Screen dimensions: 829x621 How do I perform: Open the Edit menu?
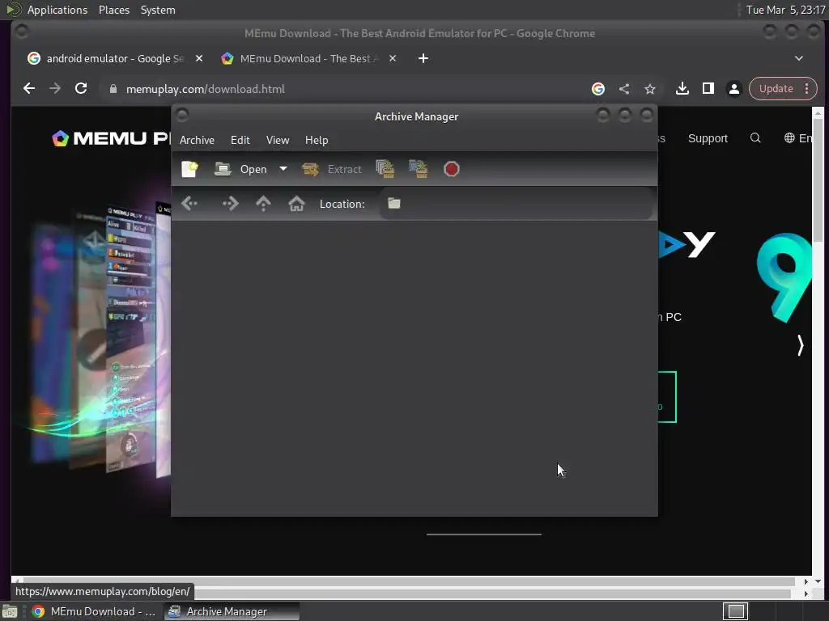(240, 140)
